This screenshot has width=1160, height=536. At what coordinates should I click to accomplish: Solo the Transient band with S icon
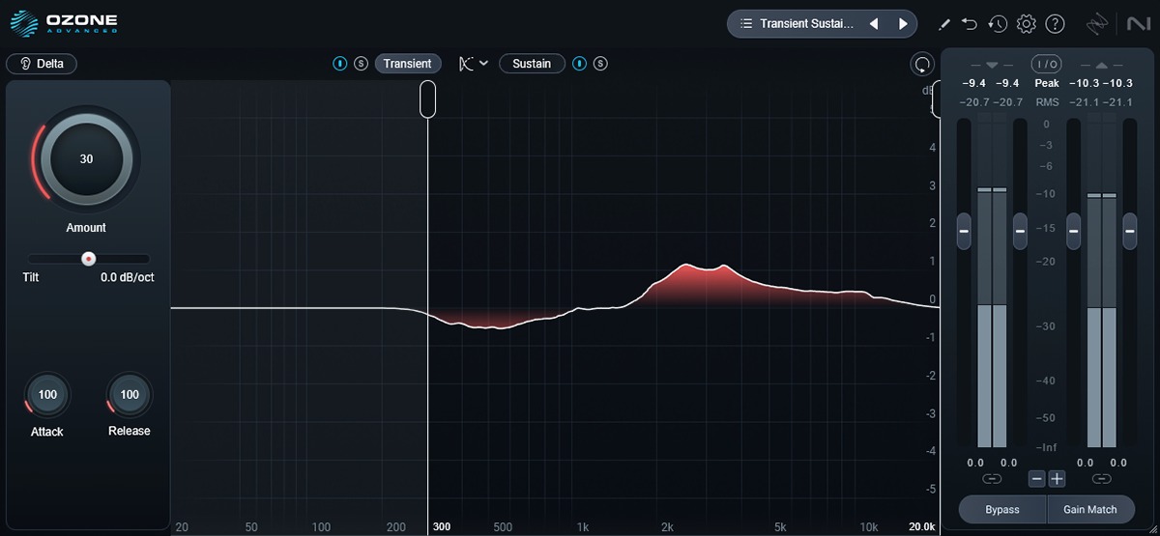[x=361, y=64]
